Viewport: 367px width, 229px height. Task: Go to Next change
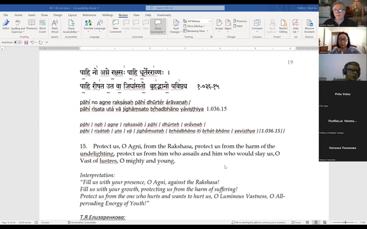coord(238,26)
